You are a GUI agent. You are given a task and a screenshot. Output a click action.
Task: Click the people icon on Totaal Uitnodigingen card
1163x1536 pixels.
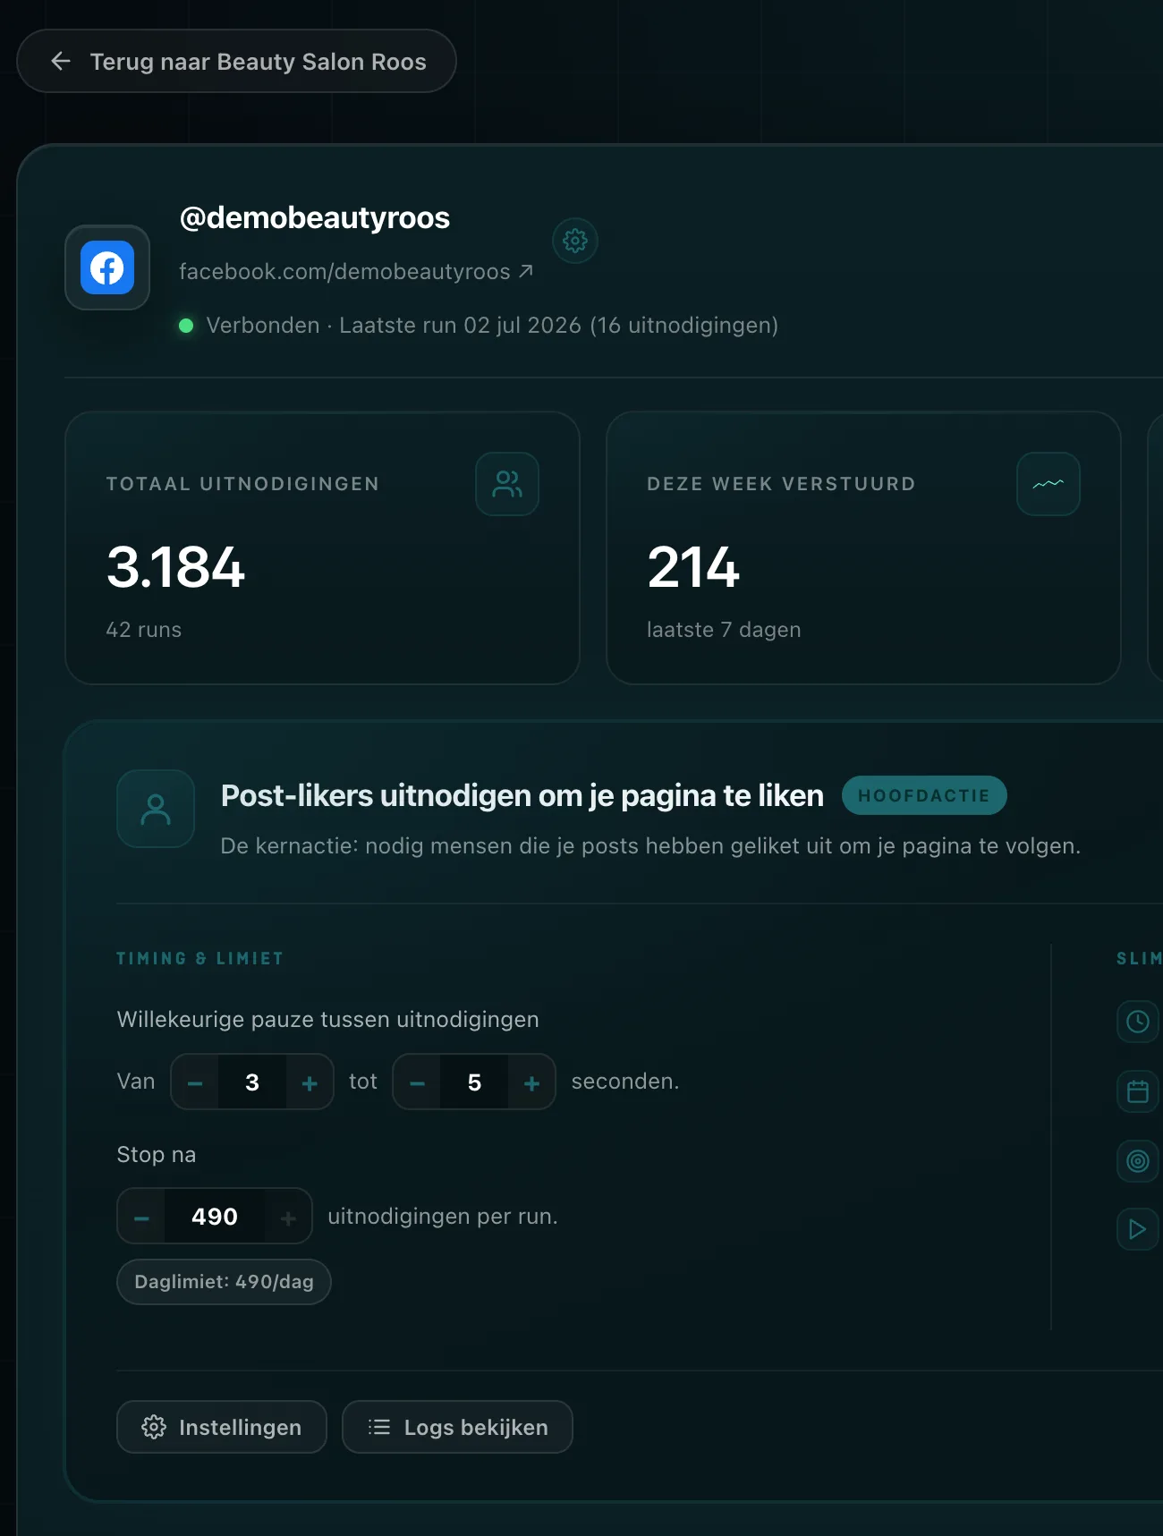(x=507, y=484)
